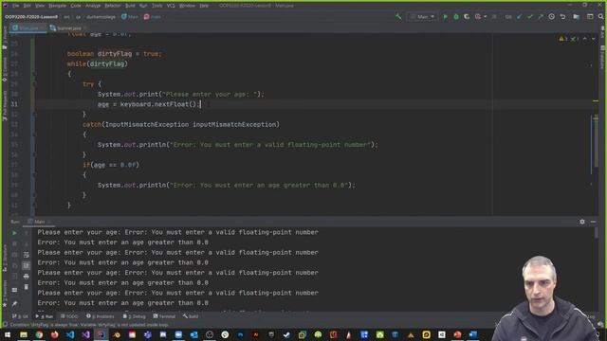Screen dimensions: 607x341
Task: Click the InputMismatchException catch line
Action: 181,124
